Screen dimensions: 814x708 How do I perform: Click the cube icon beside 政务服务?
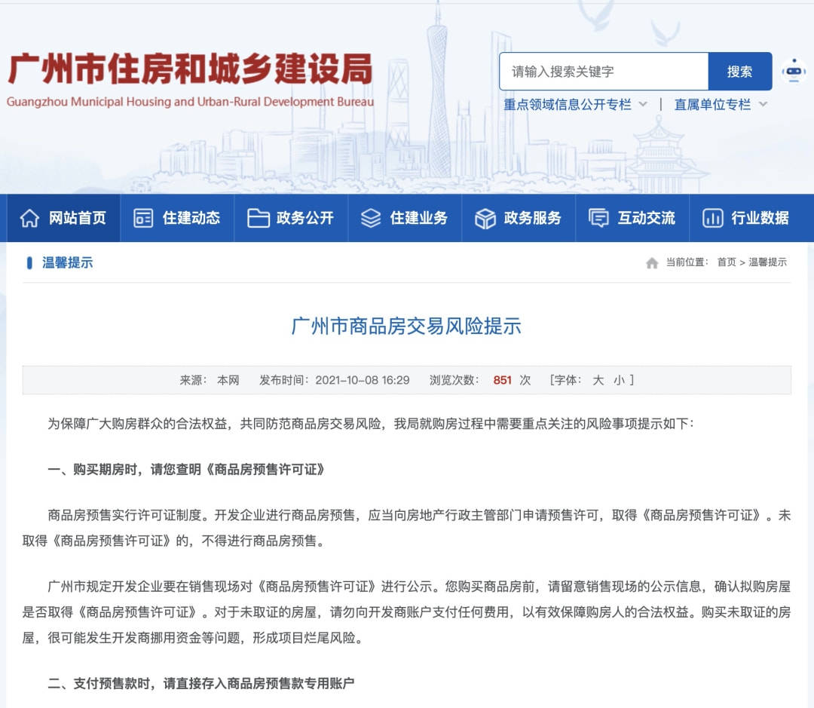[485, 219]
